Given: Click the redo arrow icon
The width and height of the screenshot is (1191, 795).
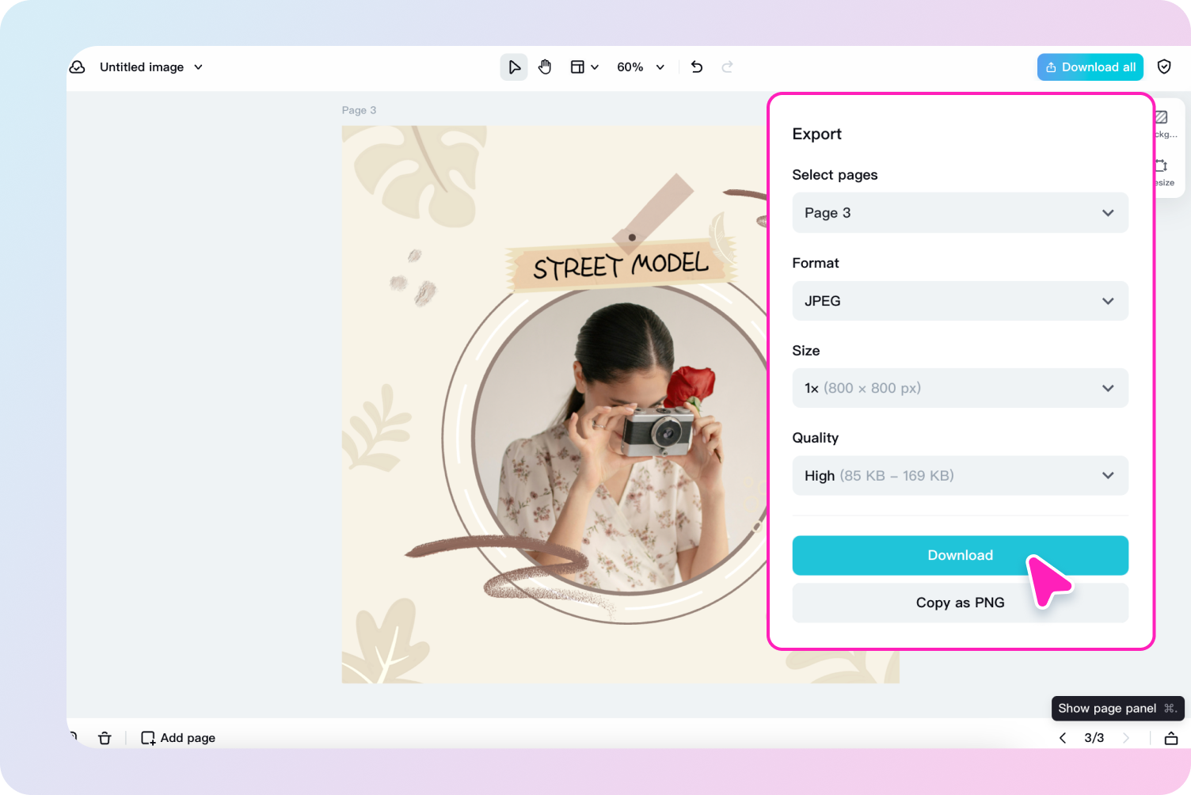Looking at the screenshot, I should [x=727, y=67].
